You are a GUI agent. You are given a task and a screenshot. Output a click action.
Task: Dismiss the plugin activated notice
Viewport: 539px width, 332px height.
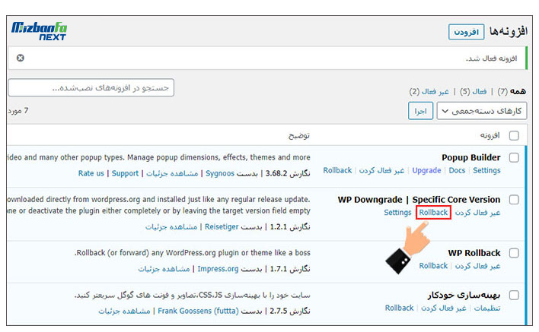(21, 58)
